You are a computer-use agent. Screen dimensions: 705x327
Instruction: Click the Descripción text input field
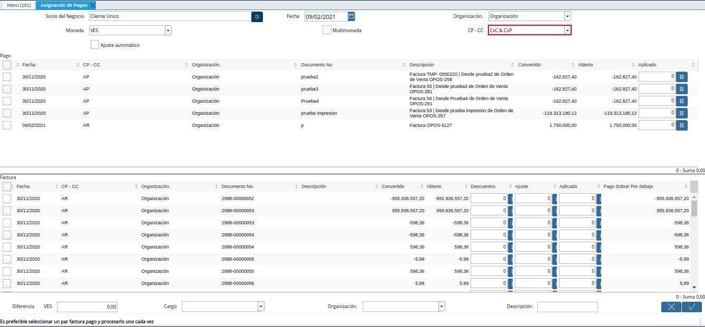click(567, 306)
